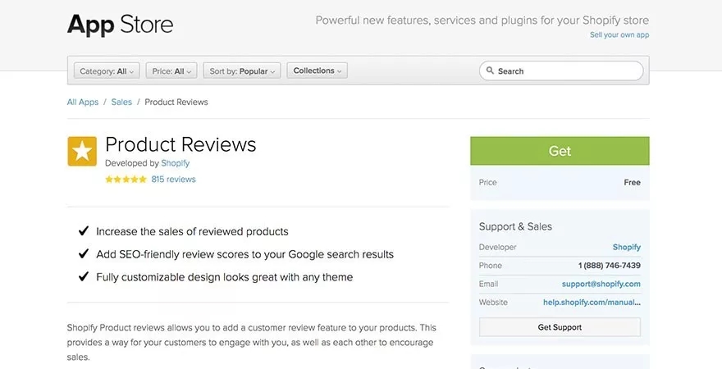Open the 815 reviews link
Image resolution: width=722 pixels, height=369 pixels.
[173, 180]
